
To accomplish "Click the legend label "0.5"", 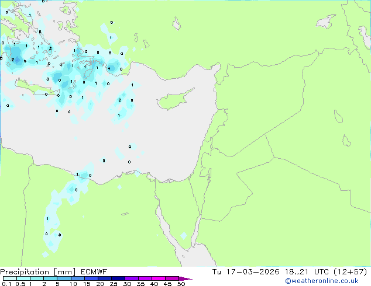I will [20, 284].
